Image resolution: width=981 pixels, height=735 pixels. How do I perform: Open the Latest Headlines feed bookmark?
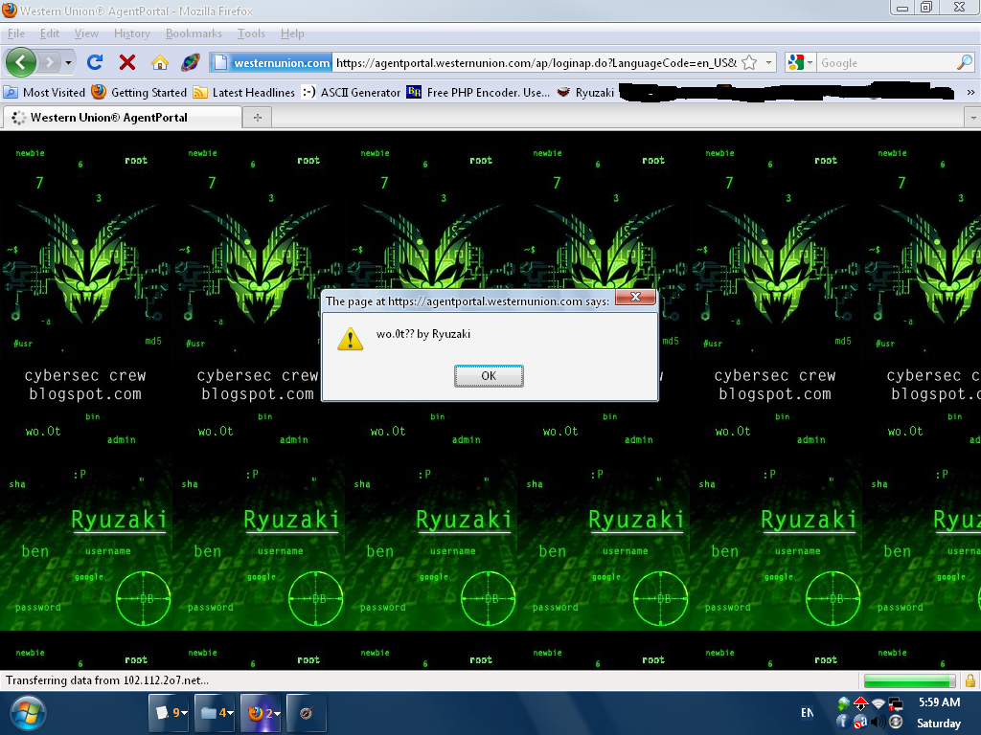pos(244,93)
